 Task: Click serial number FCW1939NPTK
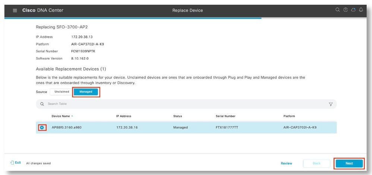pos(83,51)
